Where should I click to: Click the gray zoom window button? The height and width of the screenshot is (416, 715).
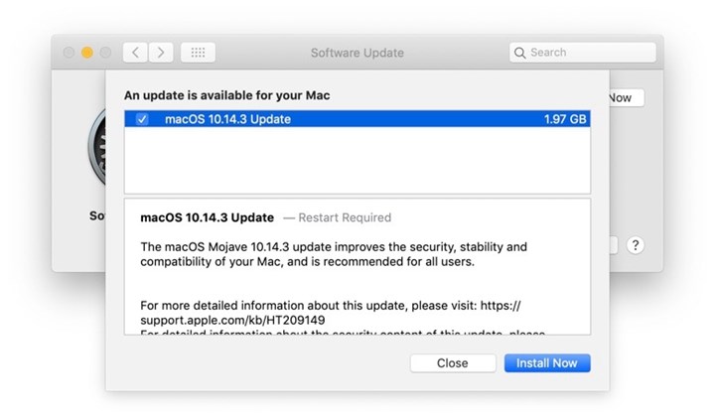(x=105, y=52)
